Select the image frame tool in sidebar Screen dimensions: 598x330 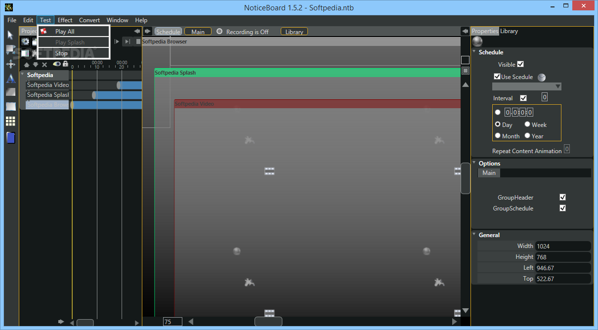click(x=10, y=106)
